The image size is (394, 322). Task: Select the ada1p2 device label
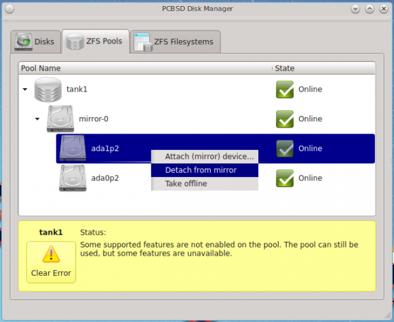tap(105, 148)
